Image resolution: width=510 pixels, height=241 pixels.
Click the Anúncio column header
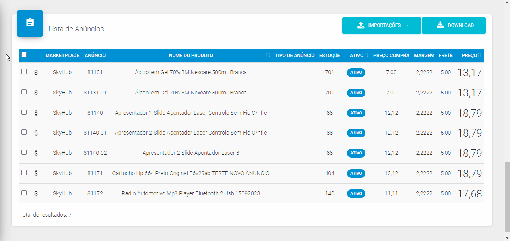pyautogui.click(x=95, y=56)
